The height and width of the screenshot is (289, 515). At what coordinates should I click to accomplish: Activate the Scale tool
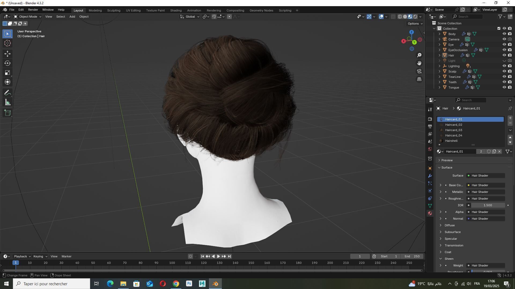[8, 73]
